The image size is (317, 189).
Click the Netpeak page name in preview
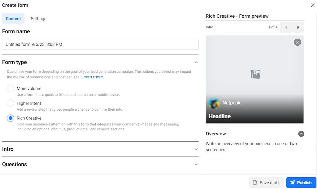[232, 103]
